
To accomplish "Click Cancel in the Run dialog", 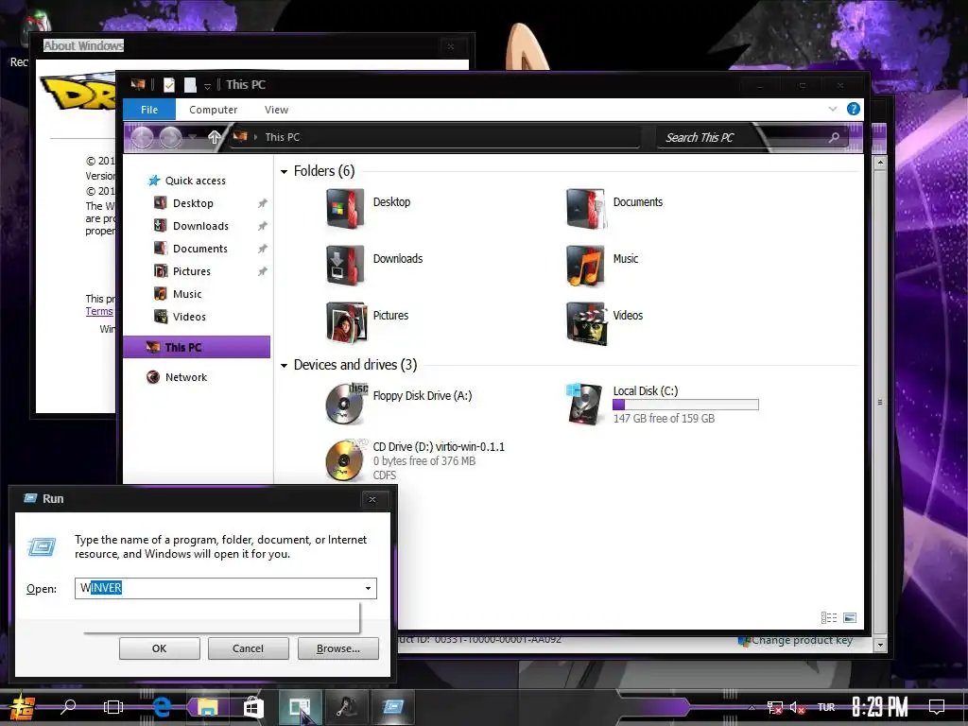I will click(x=249, y=648).
